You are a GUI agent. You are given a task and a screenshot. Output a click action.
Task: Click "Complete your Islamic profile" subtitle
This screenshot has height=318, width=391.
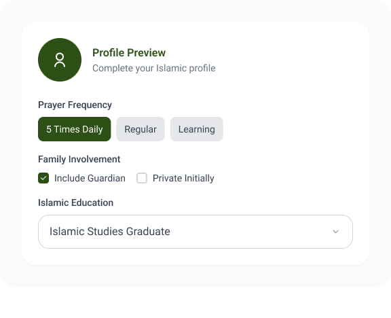click(154, 68)
